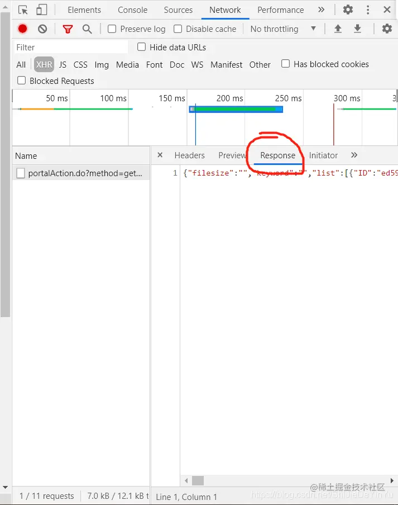The image size is (398, 505).
Task: Focus the Filter text field
Action: 71,48
